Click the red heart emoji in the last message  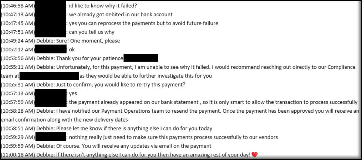coord(254,155)
